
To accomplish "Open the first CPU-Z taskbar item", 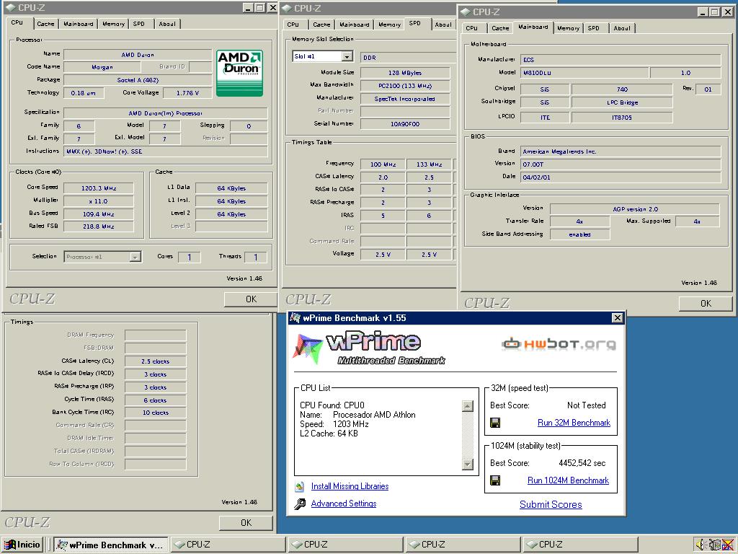I will tap(228, 545).
